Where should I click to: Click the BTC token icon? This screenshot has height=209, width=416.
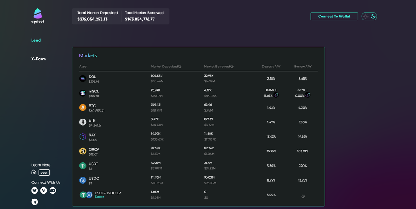click(x=83, y=107)
